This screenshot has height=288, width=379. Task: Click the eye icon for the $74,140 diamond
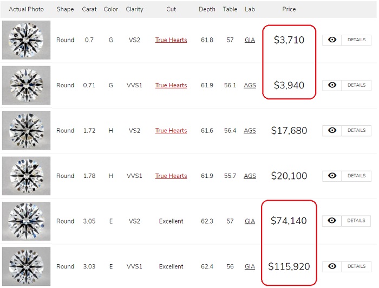pos(332,221)
